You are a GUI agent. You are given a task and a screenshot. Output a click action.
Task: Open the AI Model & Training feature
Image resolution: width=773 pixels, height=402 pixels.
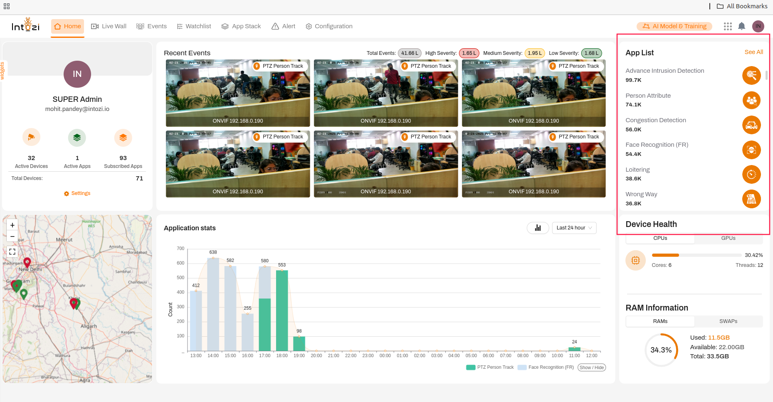(674, 26)
